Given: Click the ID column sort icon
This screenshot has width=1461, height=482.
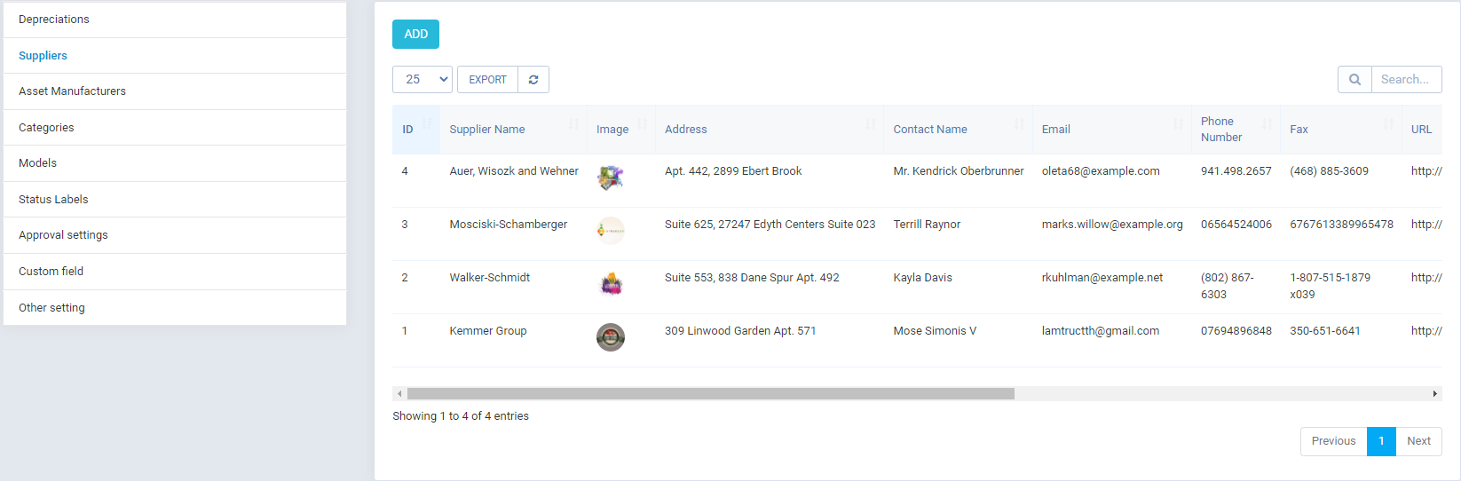Looking at the screenshot, I should (x=428, y=122).
